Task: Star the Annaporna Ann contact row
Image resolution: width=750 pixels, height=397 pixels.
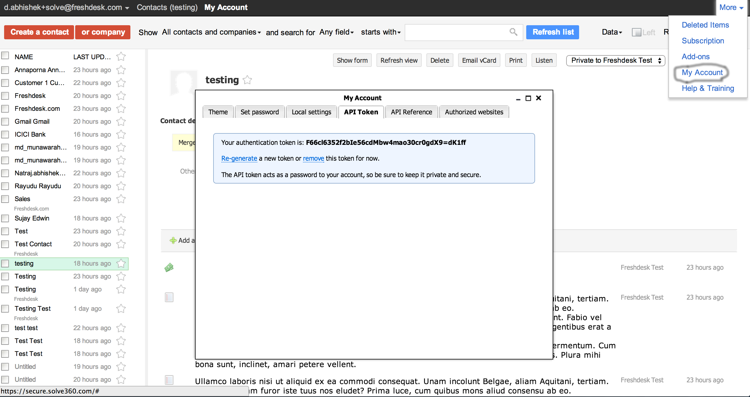Action: click(x=121, y=70)
